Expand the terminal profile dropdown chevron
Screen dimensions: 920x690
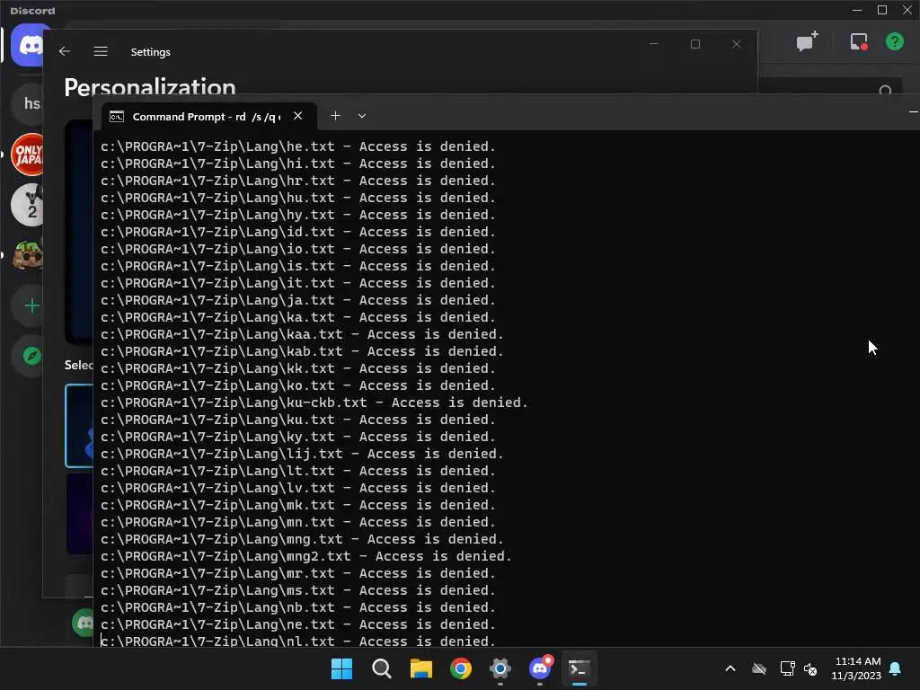click(x=362, y=116)
